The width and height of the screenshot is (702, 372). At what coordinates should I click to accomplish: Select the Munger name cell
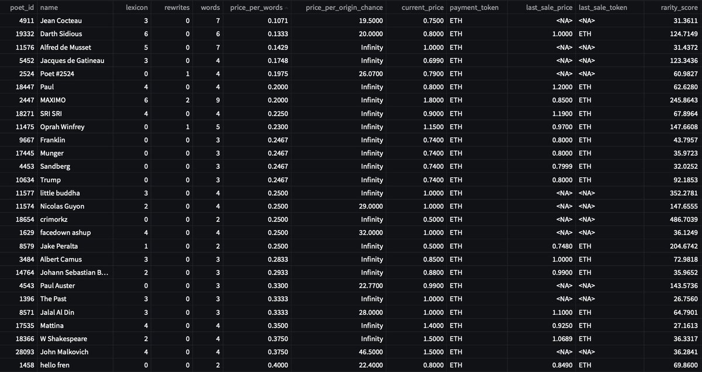point(51,154)
